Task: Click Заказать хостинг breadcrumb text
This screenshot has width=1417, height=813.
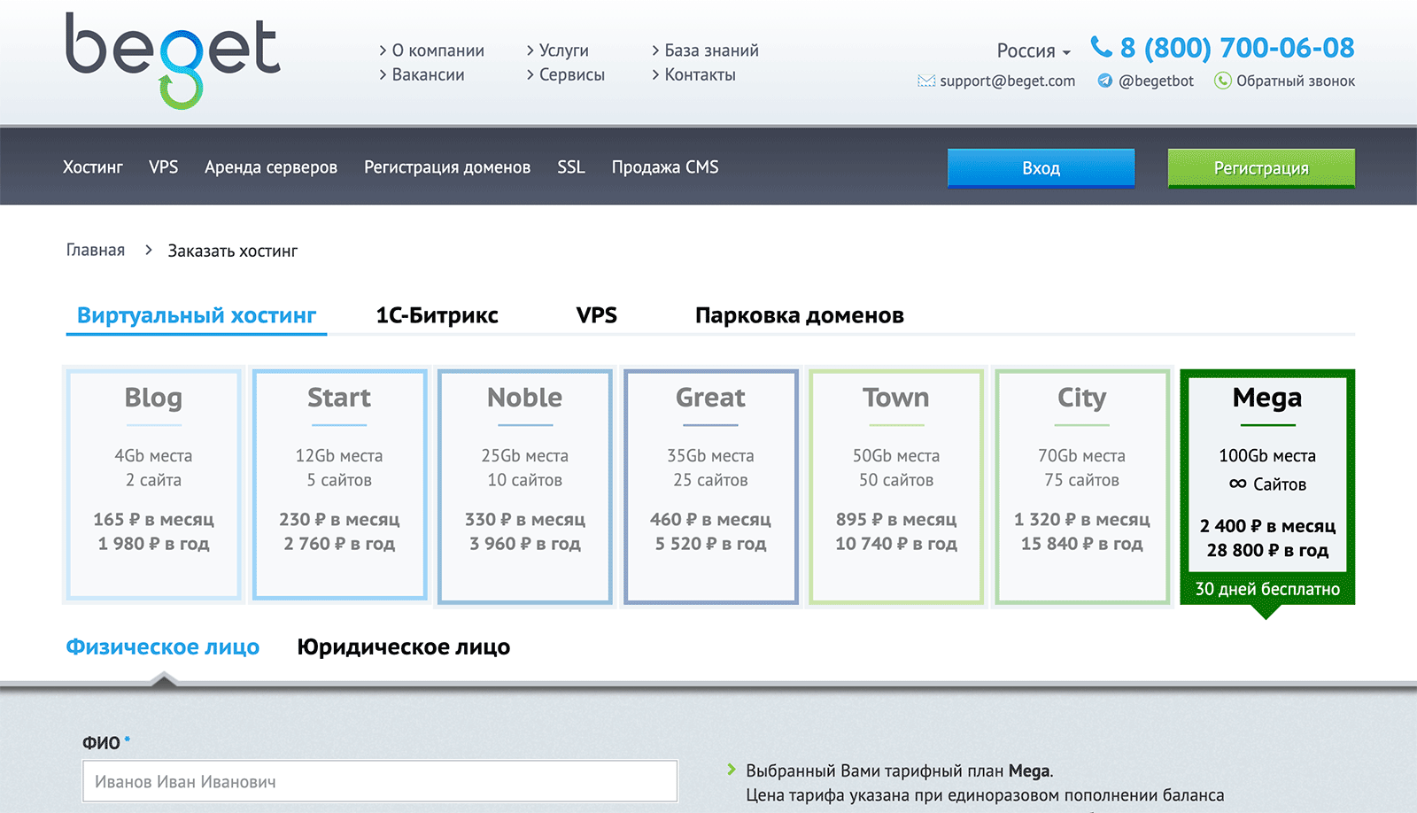Action: click(233, 251)
